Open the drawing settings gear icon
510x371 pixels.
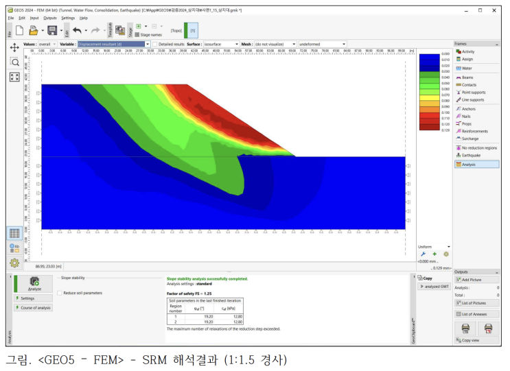[14, 263]
